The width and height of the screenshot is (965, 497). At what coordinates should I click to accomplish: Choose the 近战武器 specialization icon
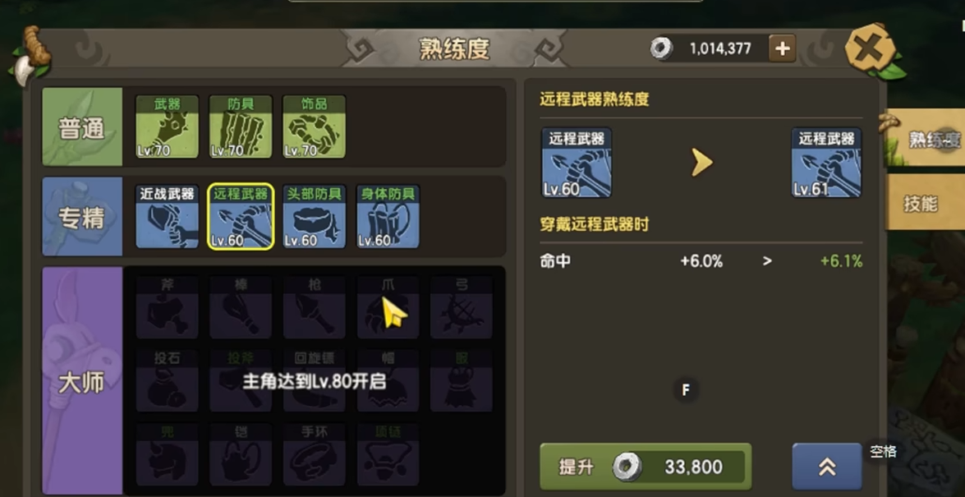[167, 217]
